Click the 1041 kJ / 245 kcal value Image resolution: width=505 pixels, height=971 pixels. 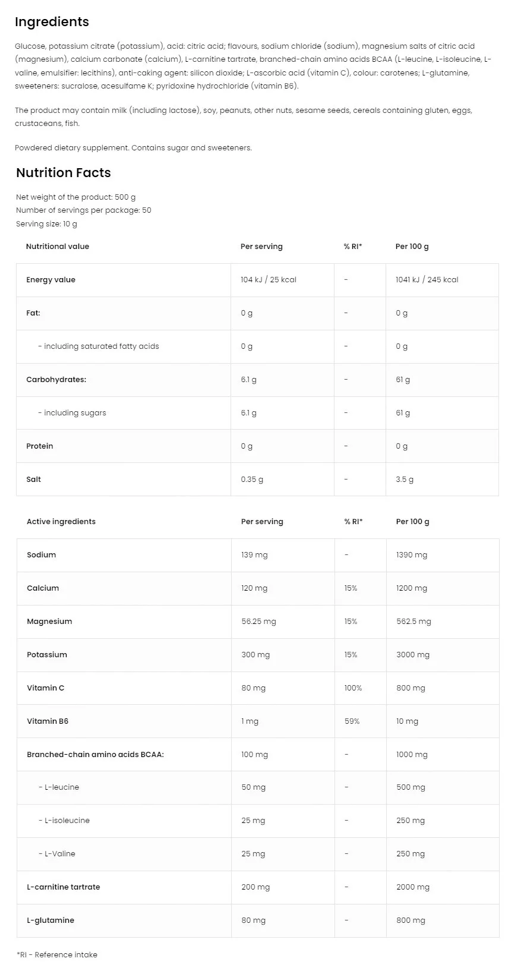point(427,280)
